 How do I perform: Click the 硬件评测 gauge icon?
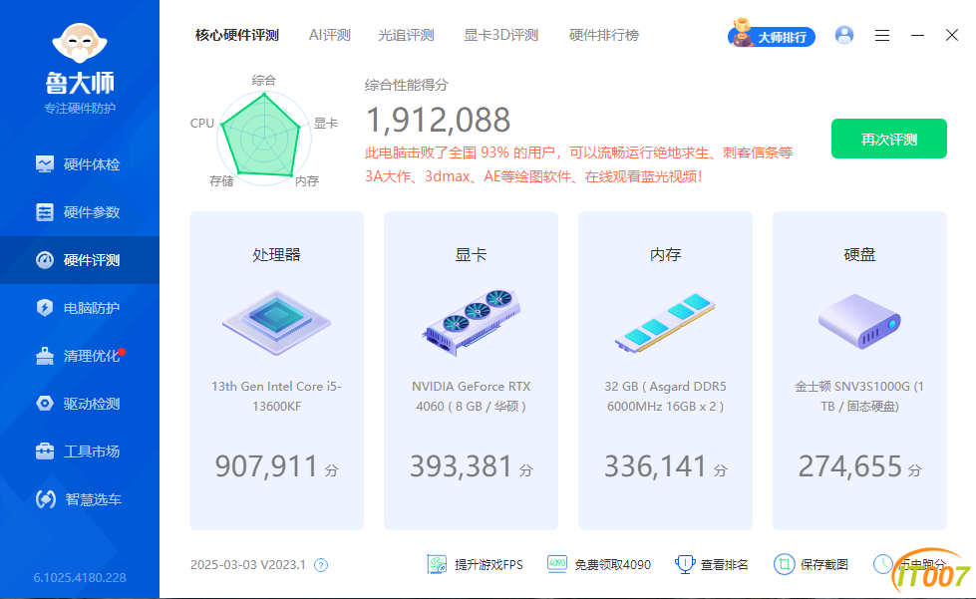coord(45,260)
